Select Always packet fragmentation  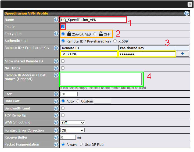pos(63,144)
